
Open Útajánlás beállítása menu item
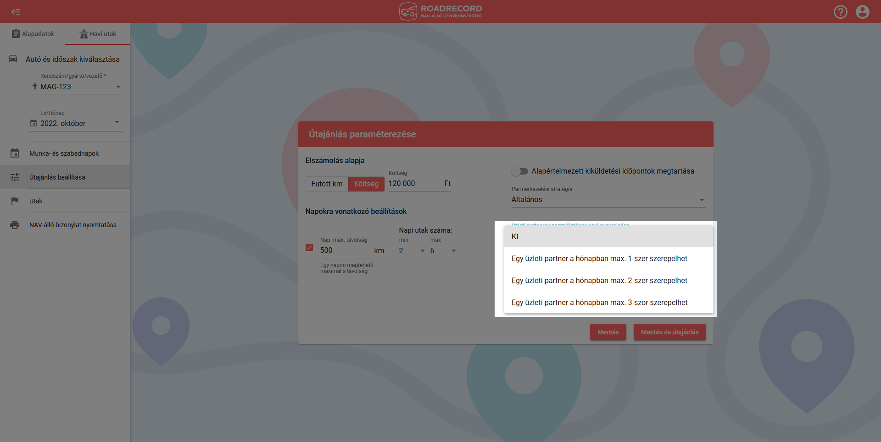[x=65, y=177]
